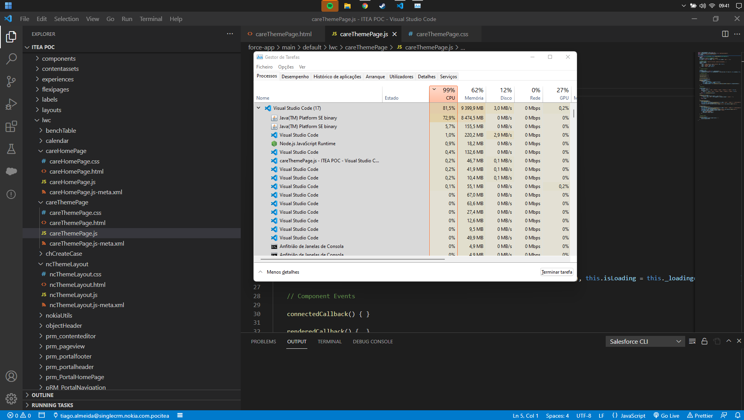Screen dimensions: 744x420
Task: Switch to the Desempenho tab in Gestor de Tarefas
Action: 295,76
